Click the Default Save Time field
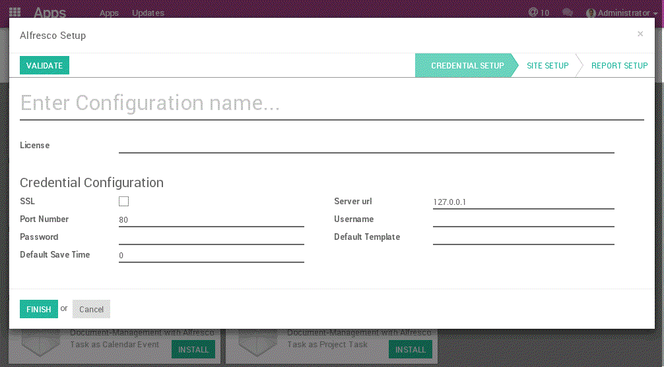This screenshot has width=664, height=367. click(211, 256)
